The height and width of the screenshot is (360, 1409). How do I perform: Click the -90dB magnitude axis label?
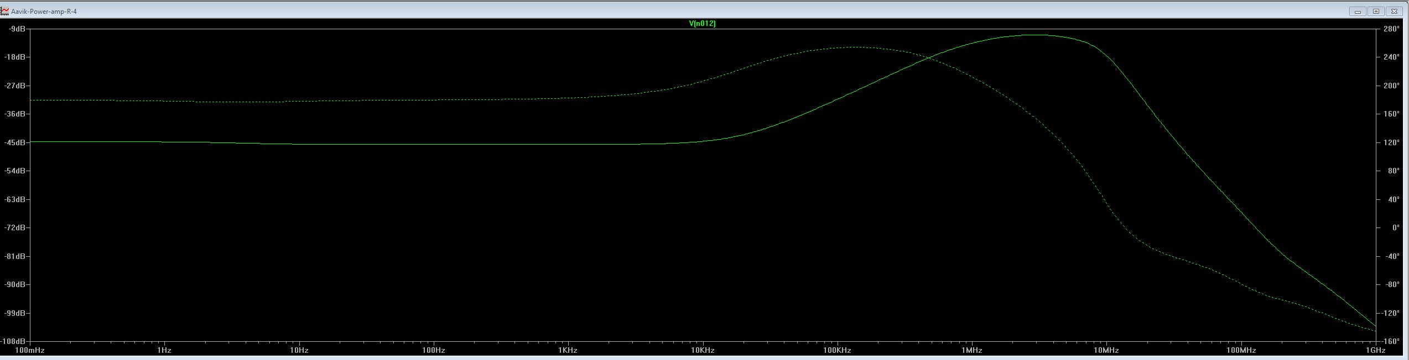pyautogui.click(x=15, y=284)
